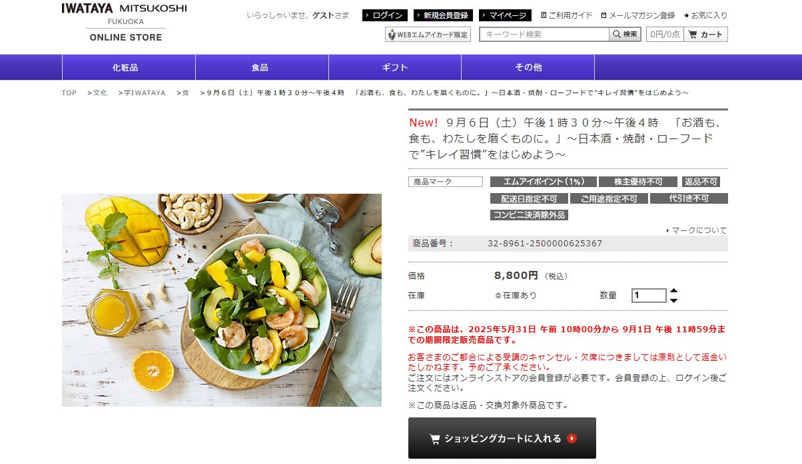
Task: Add item via ショッピングカートに入れる button
Action: click(502, 438)
